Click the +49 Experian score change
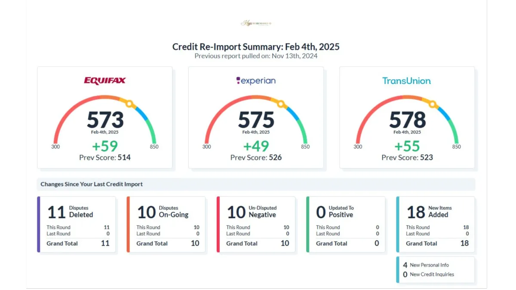The image size is (516, 290). tap(256, 146)
